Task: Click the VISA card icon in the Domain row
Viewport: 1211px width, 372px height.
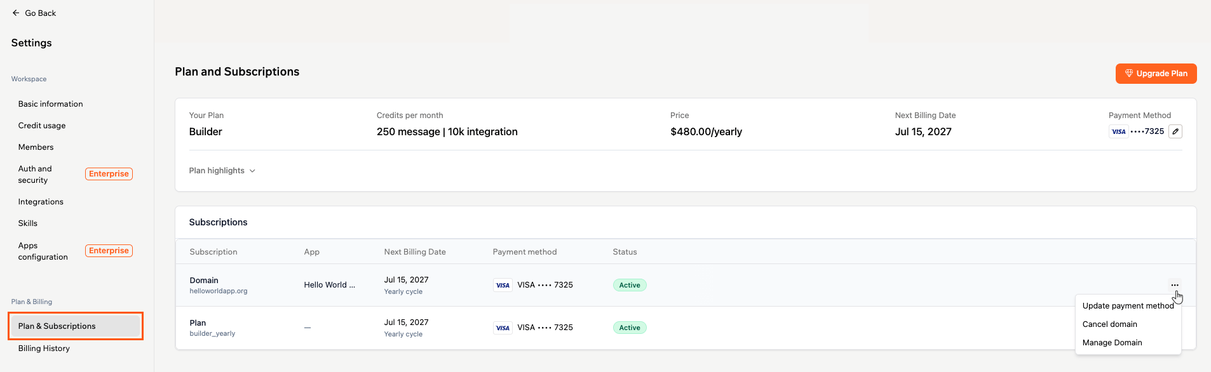Action: click(x=503, y=285)
